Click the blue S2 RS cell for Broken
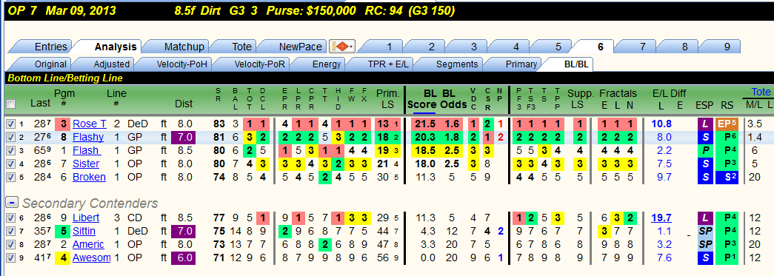Image resolution: width=774 pixels, height=276 pixels. click(727, 177)
